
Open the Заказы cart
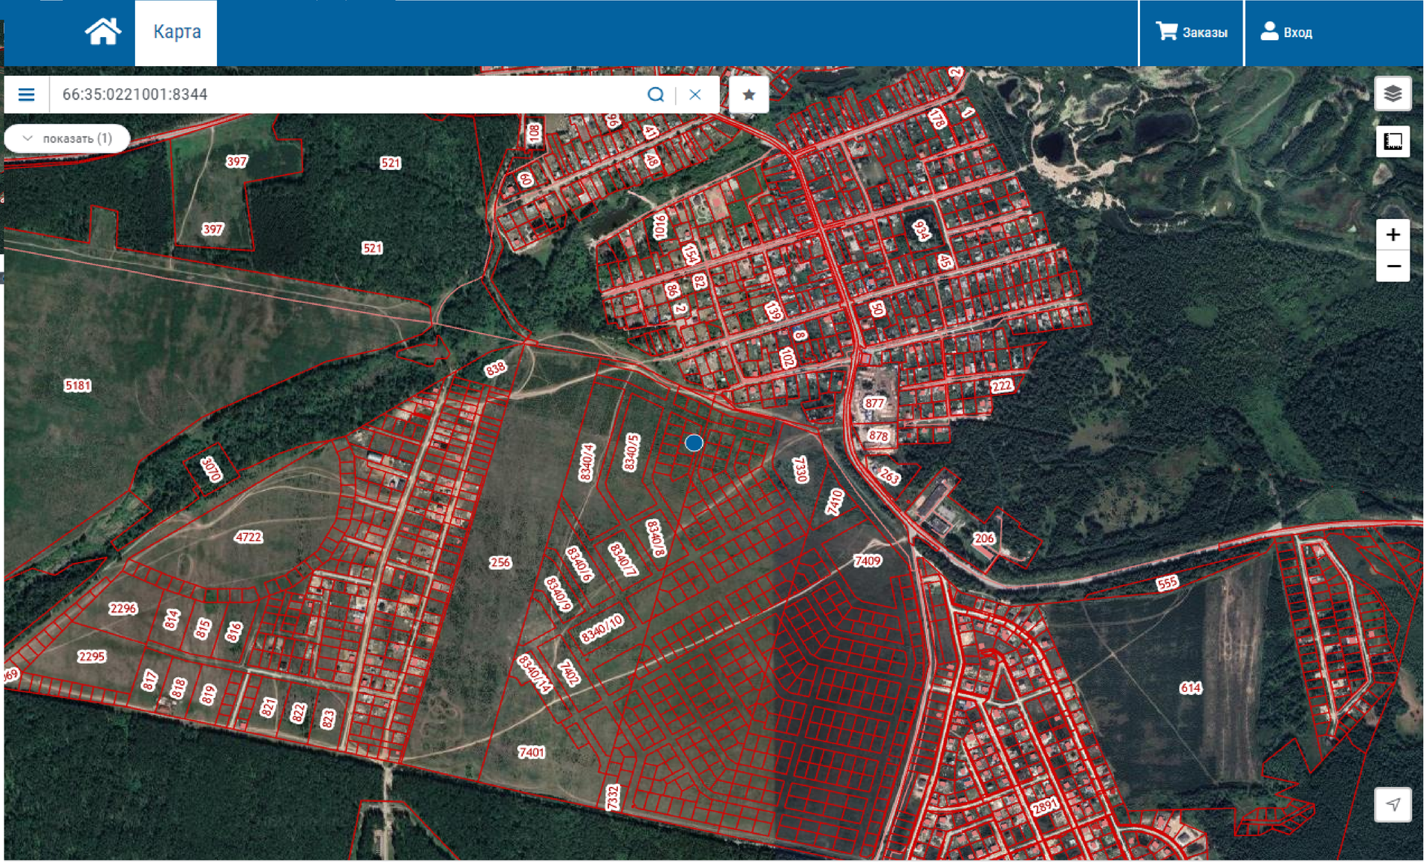click(x=1191, y=32)
